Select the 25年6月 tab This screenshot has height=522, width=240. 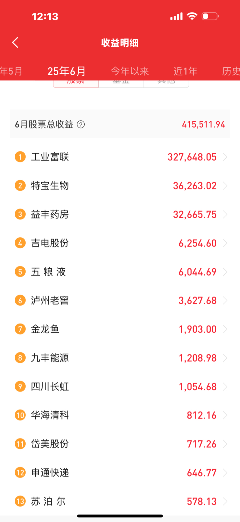tap(67, 71)
